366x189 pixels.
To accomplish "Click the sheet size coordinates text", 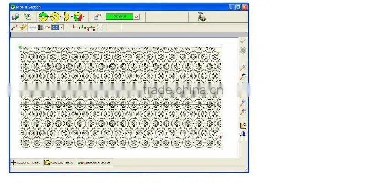I will coord(62,162).
